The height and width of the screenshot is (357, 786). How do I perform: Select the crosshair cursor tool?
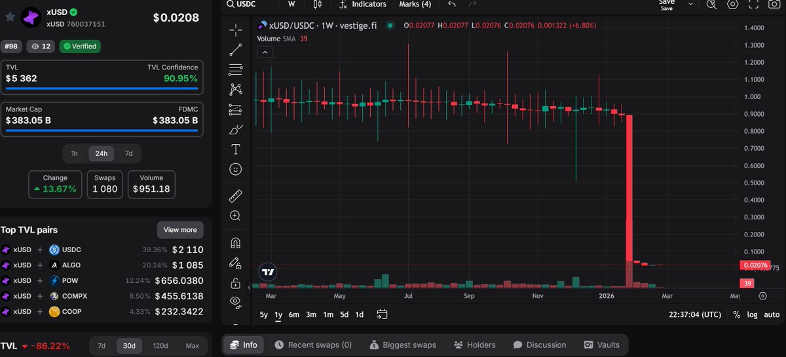[x=236, y=29]
